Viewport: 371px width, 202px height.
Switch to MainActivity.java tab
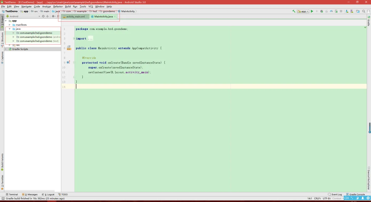[x=103, y=16]
